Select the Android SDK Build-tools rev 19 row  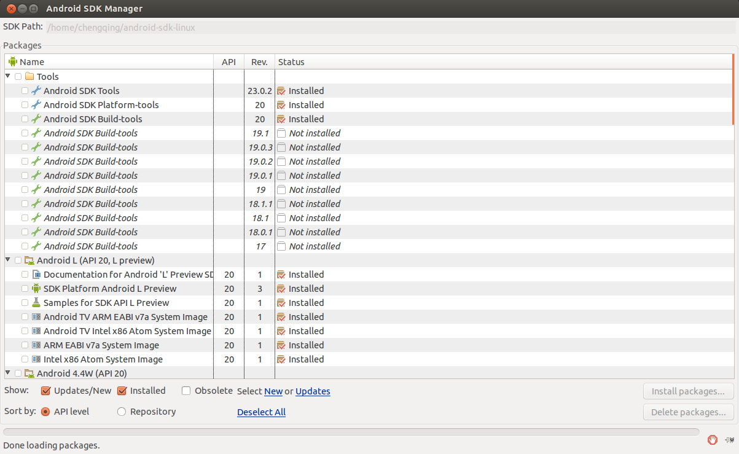click(368, 190)
